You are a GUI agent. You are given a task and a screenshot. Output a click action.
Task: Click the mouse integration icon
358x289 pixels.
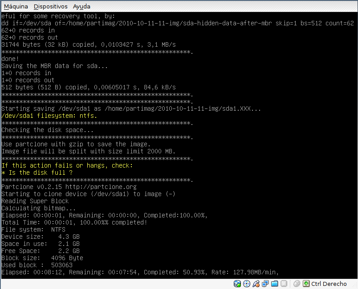click(297, 284)
